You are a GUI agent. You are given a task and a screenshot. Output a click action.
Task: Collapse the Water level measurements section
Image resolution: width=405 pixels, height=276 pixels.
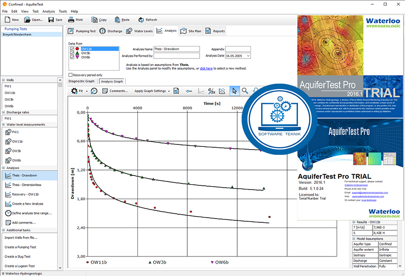pos(3,124)
